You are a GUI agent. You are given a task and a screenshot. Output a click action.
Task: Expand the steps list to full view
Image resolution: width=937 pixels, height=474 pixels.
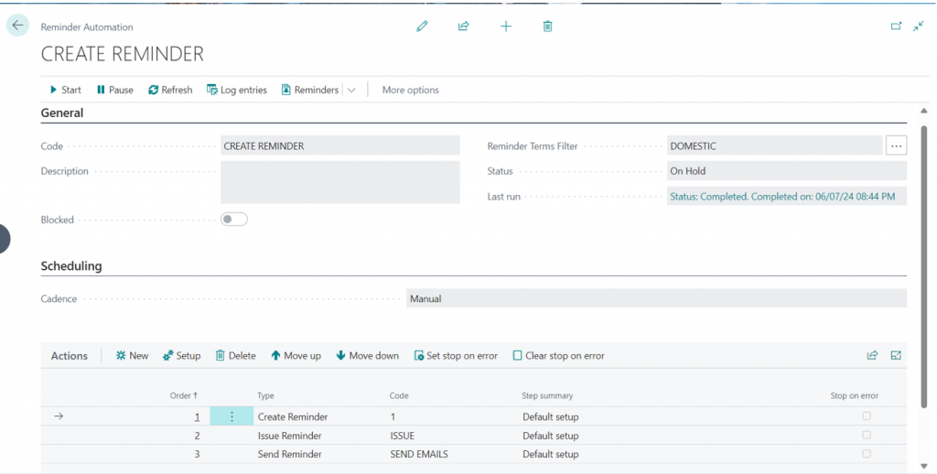point(896,356)
